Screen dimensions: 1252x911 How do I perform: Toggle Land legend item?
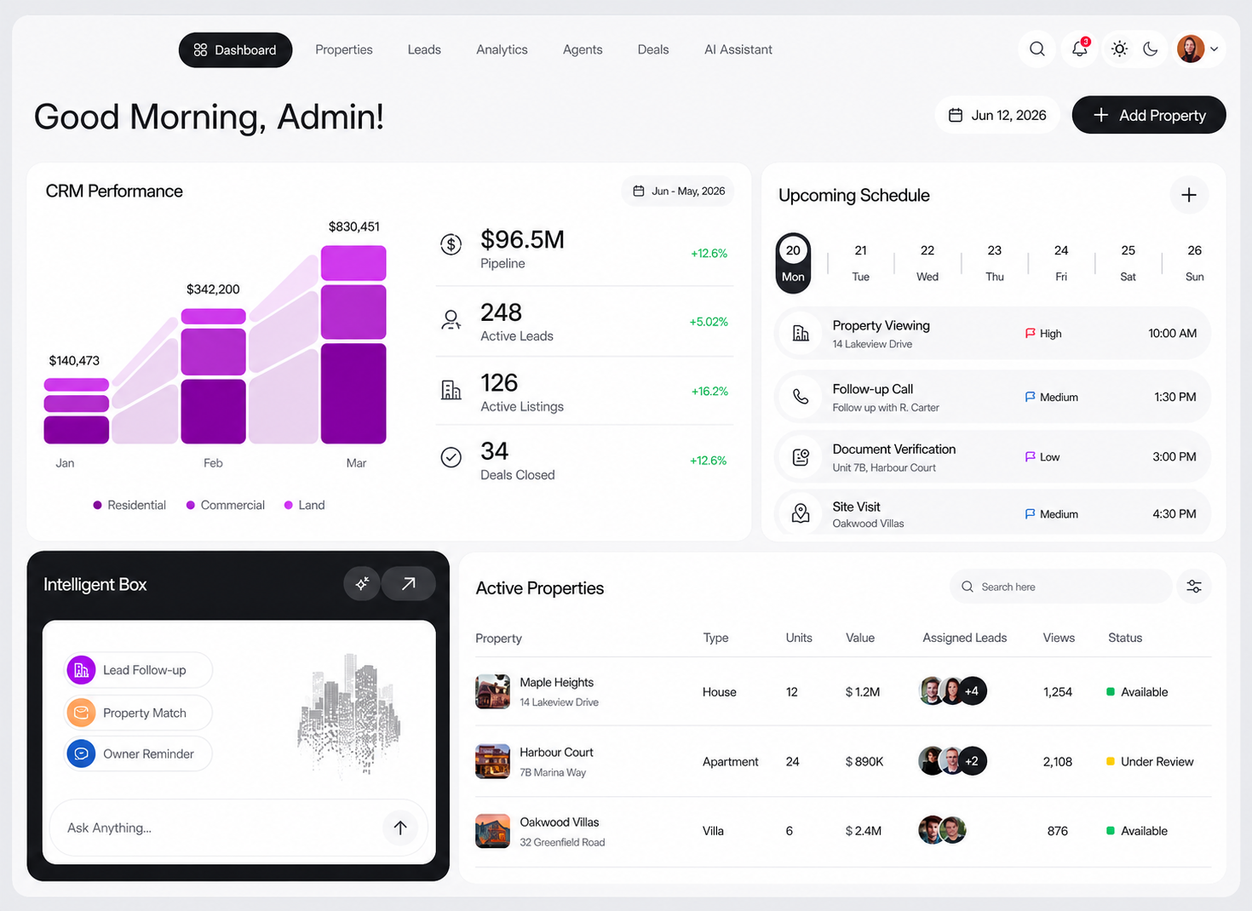pyautogui.click(x=304, y=505)
